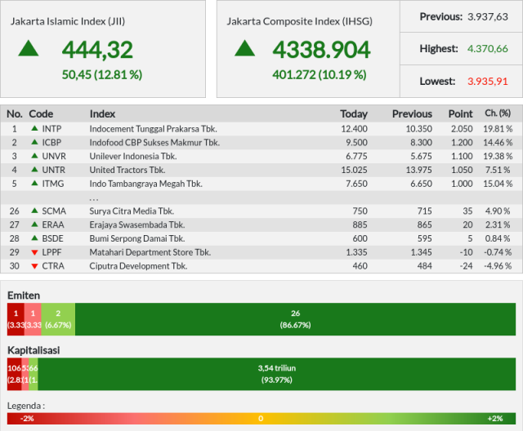Screen dimensions: 523x431
Task: Click 'Surya Citra Media Tbk.' row name
Action: tap(132, 211)
